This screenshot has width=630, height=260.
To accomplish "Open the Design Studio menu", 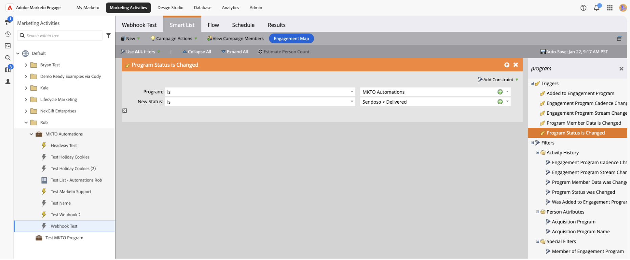I will pos(170,7).
